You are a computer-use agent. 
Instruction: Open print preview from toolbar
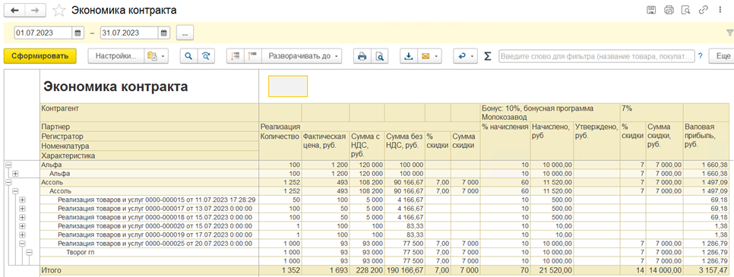pos(380,55)
